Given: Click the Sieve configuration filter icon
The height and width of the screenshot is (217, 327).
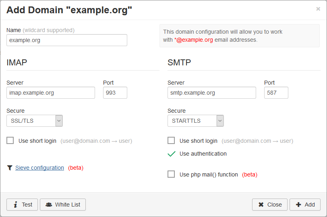Looking at the screenshot, I should [x=10, y=168].
